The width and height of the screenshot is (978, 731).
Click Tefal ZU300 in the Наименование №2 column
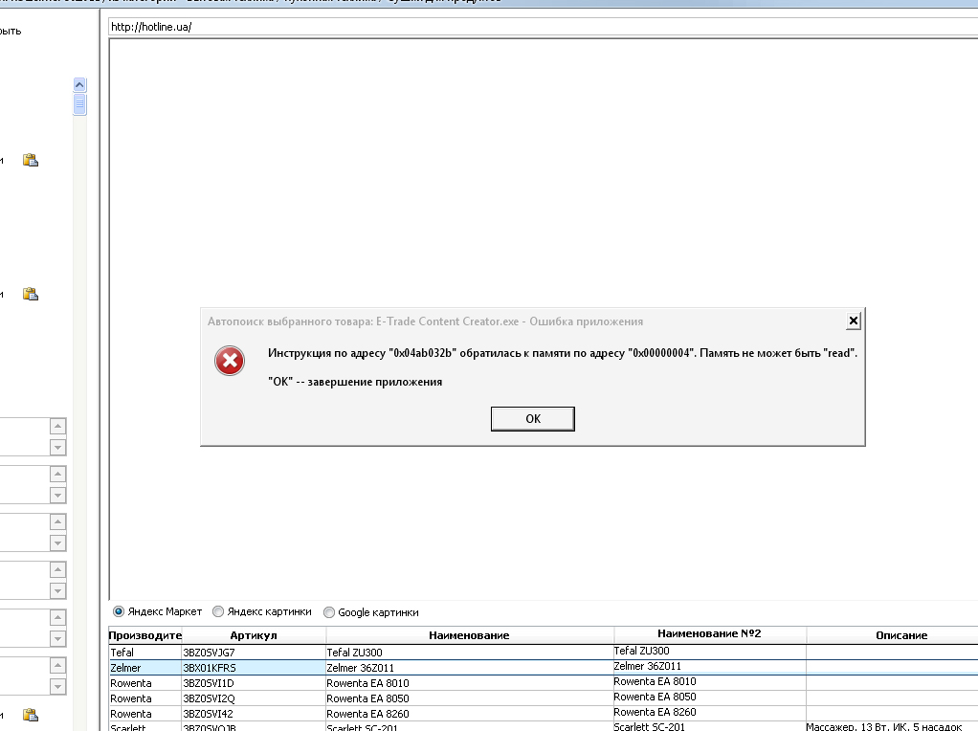(x=710, y=652)
